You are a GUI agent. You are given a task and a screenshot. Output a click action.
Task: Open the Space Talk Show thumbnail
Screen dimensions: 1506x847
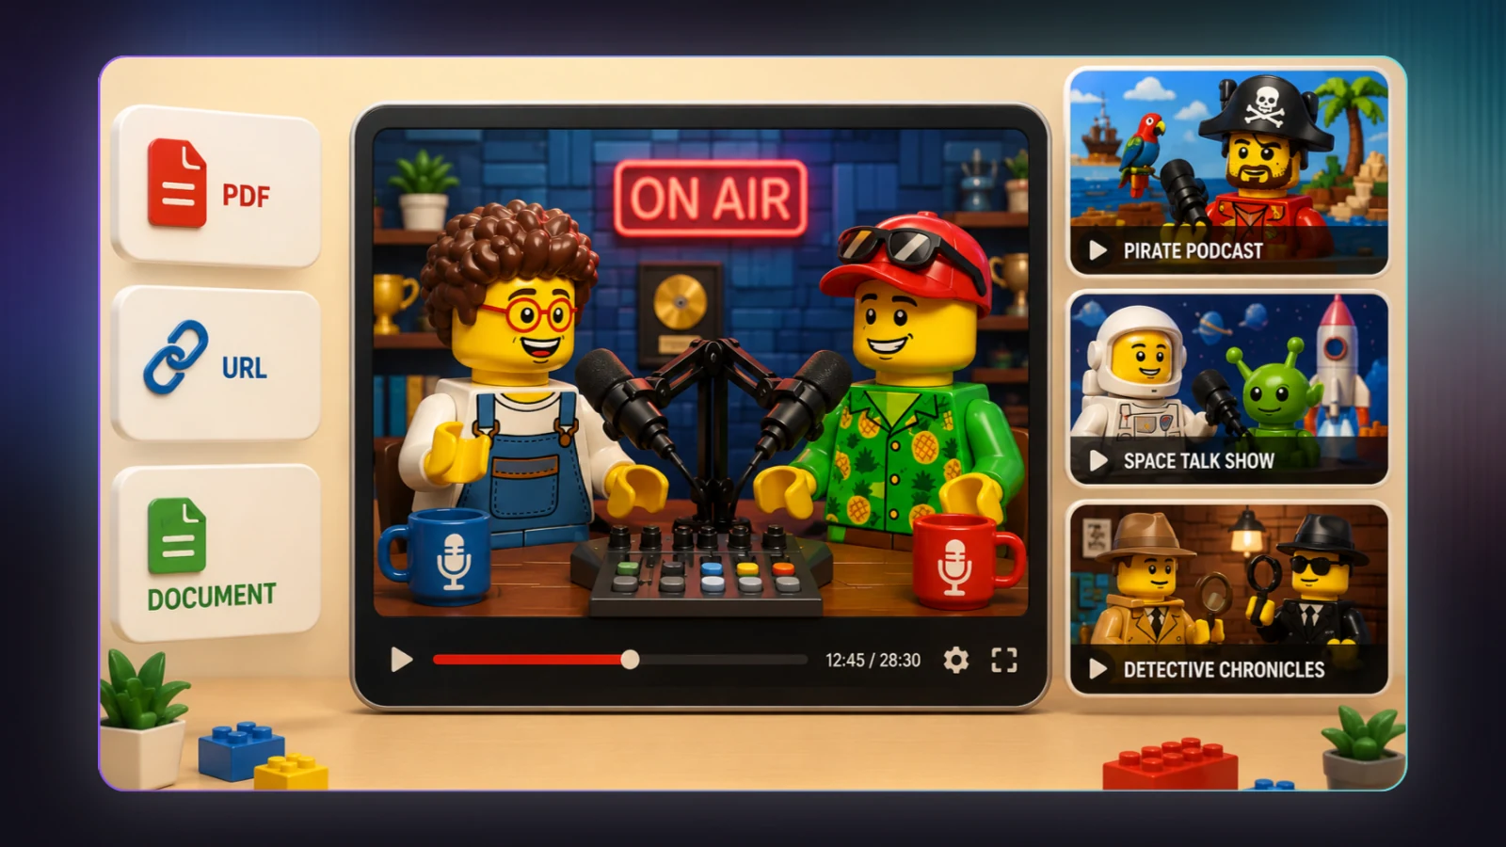(1228, 389)
